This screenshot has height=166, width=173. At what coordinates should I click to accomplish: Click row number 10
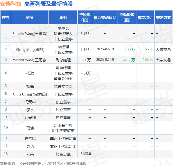(x=6, y=128)
